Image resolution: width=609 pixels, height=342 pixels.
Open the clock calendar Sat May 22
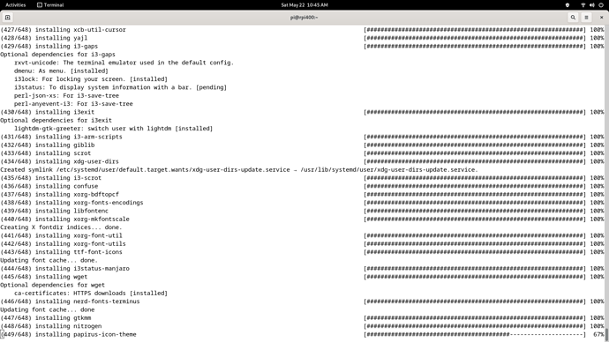click(x=304, y=5)
